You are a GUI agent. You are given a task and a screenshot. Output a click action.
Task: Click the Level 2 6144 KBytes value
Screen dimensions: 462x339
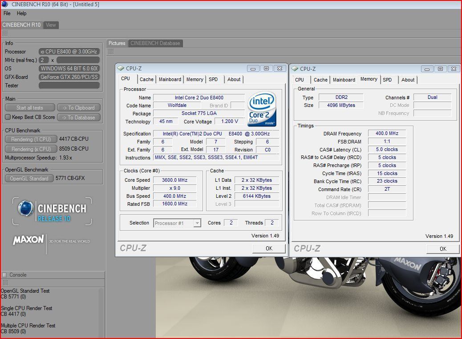[x=257, y=196]
